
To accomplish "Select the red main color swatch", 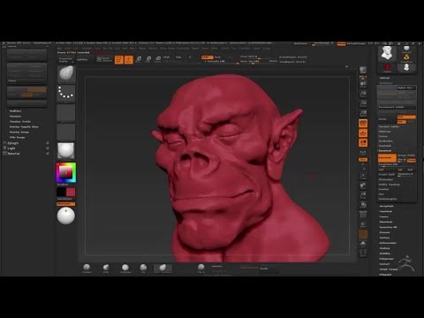I will pos(71,193).
